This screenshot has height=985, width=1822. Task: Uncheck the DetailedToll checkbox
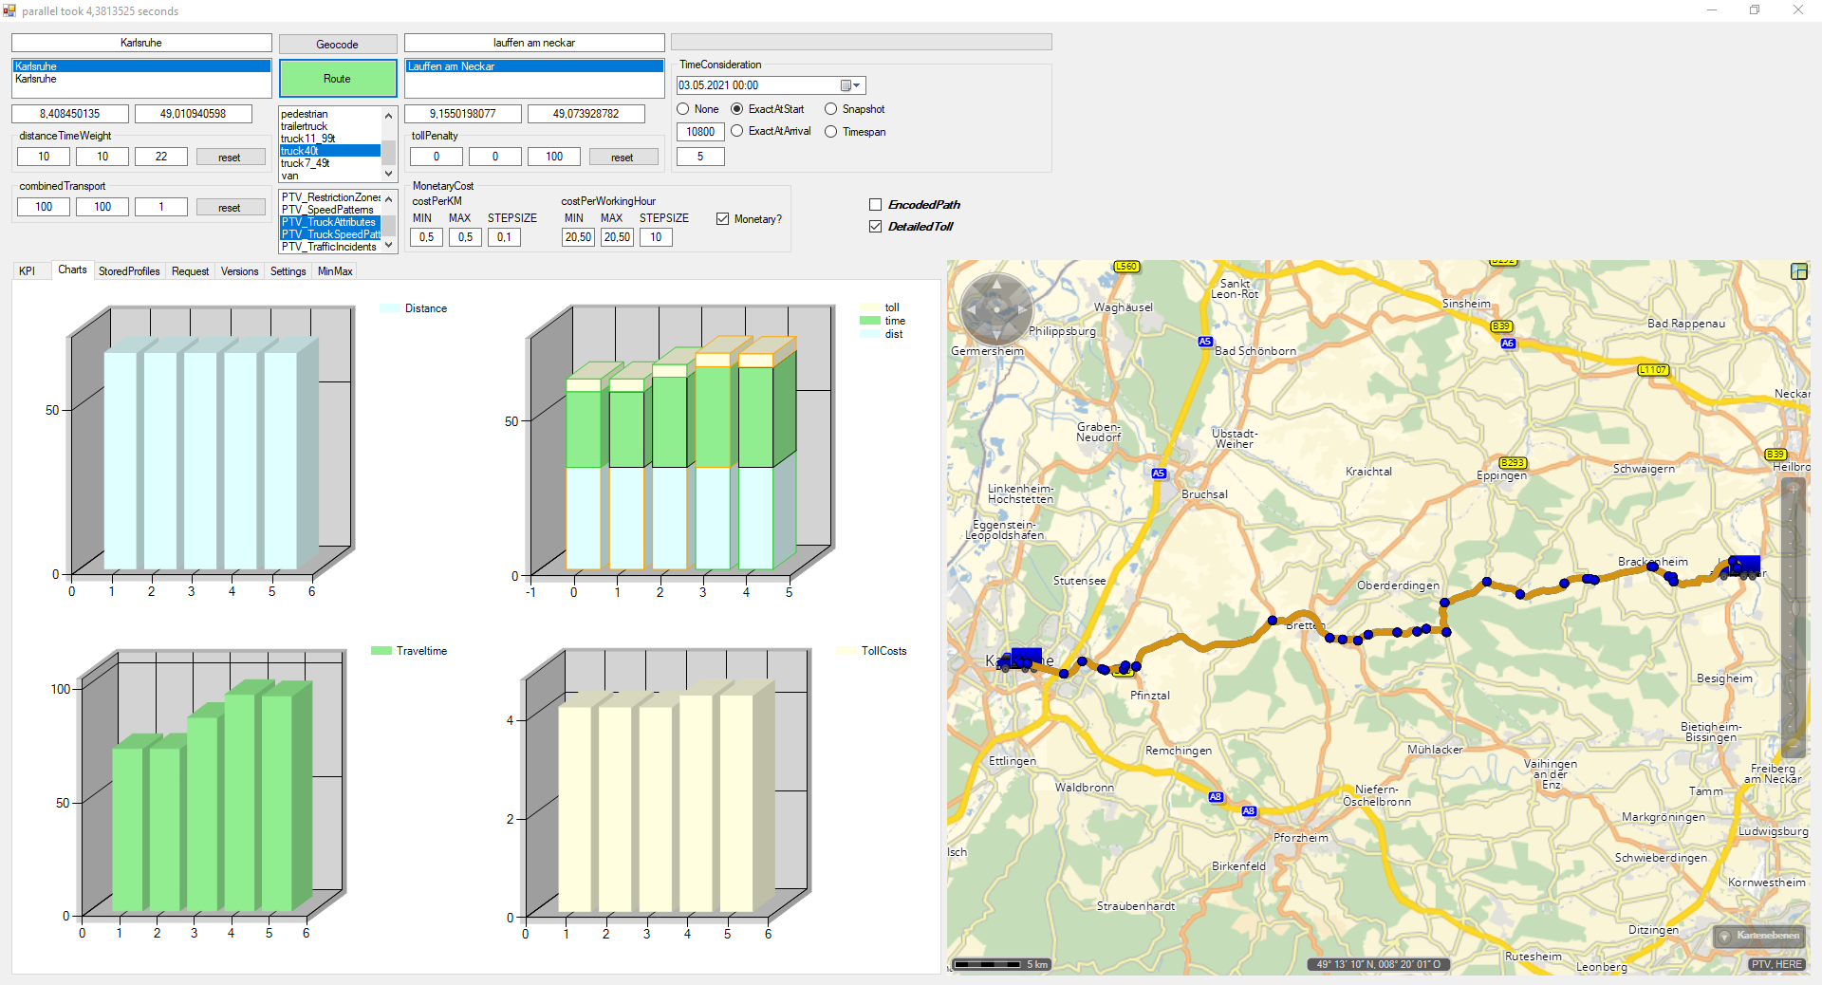[x=876, y=227]
